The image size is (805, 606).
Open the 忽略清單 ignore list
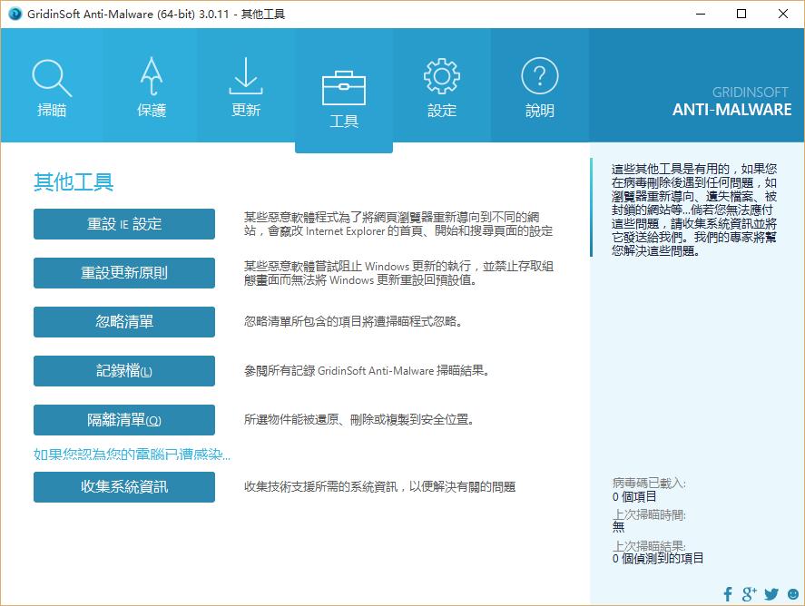(124, 322)
